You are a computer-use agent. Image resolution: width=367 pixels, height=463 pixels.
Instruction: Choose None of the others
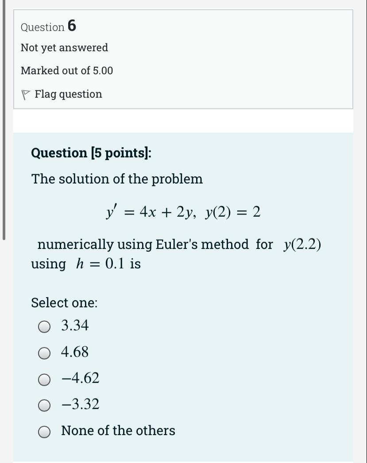point(44,431)
